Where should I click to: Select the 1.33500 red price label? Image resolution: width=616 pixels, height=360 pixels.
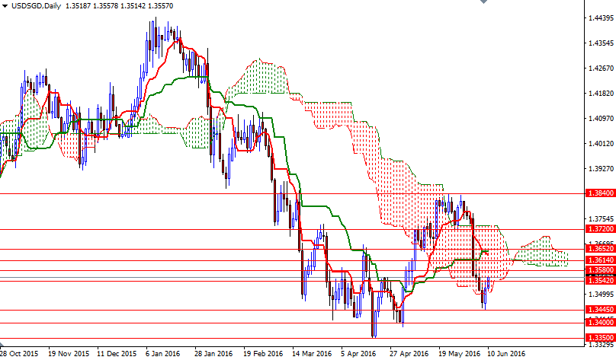click(599, 337)
